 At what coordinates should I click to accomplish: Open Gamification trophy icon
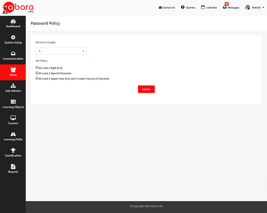point(13,150)
